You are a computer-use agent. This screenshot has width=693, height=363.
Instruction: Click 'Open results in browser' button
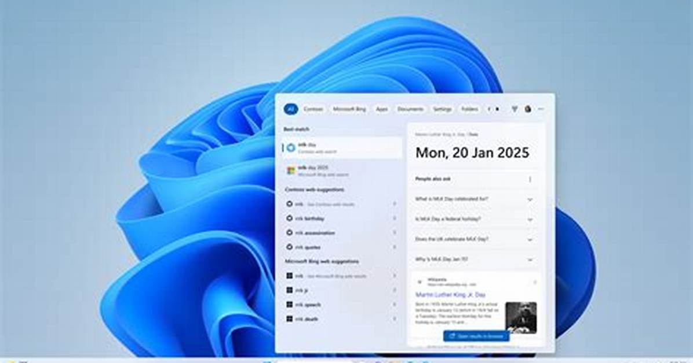(476, 336)
